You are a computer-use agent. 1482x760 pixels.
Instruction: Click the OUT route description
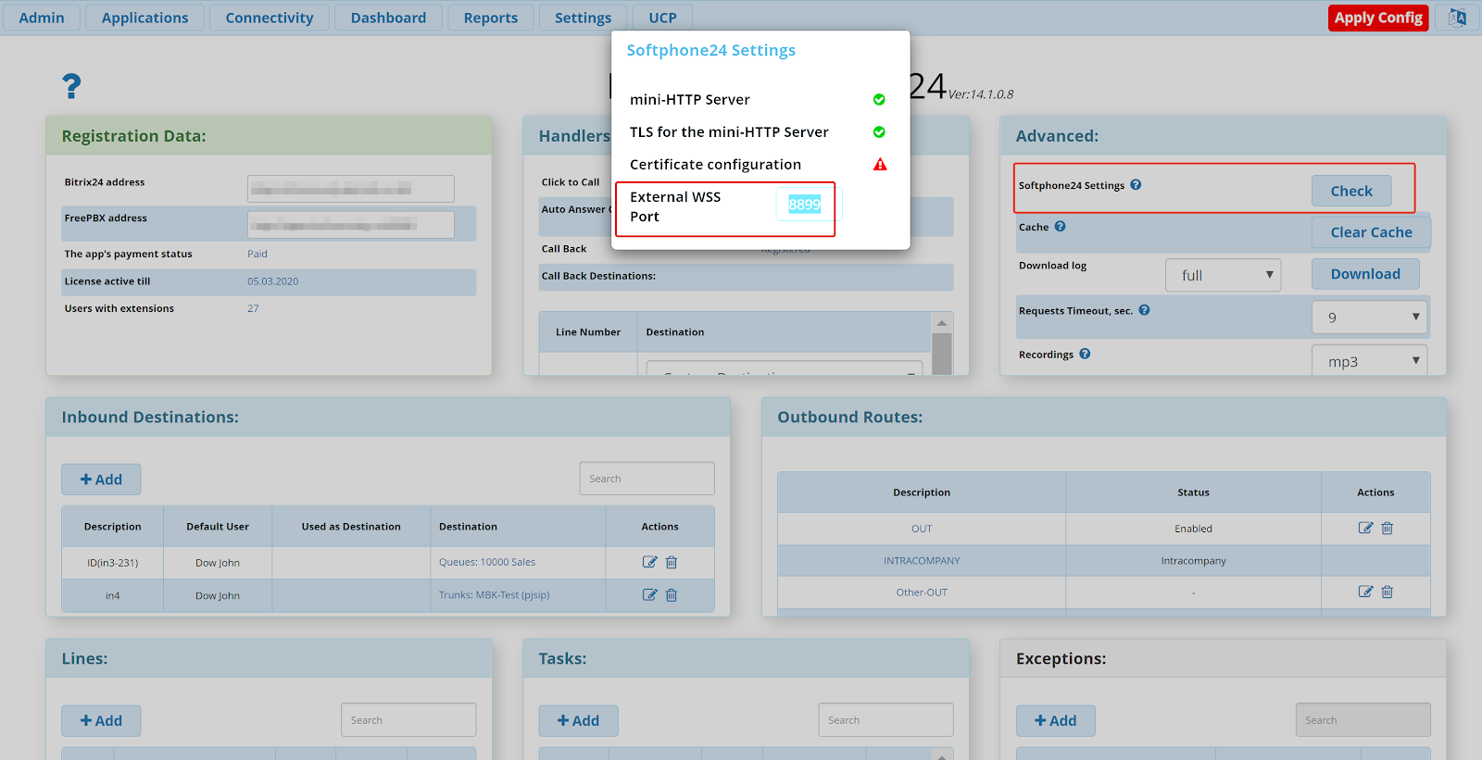coord(922,529)
